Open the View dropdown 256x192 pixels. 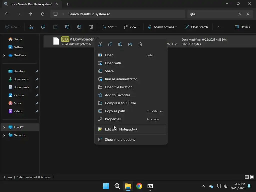[x=131, y=27]
